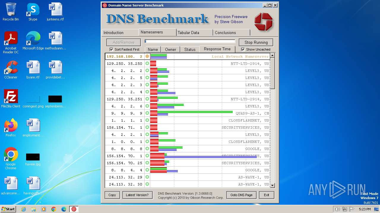Open byare.rtf document
The width and height of the screenshot is (380, 213).
pyautogui.click(x=33, y=70)
